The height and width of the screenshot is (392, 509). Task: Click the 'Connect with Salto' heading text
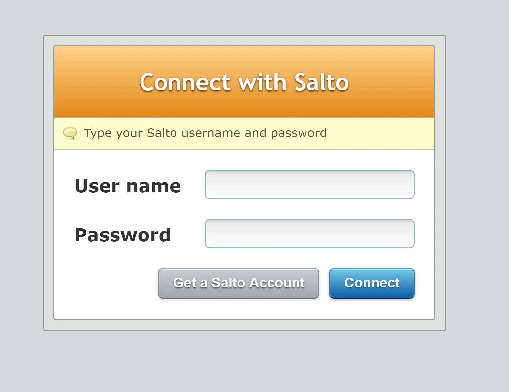tap(244, 82)
